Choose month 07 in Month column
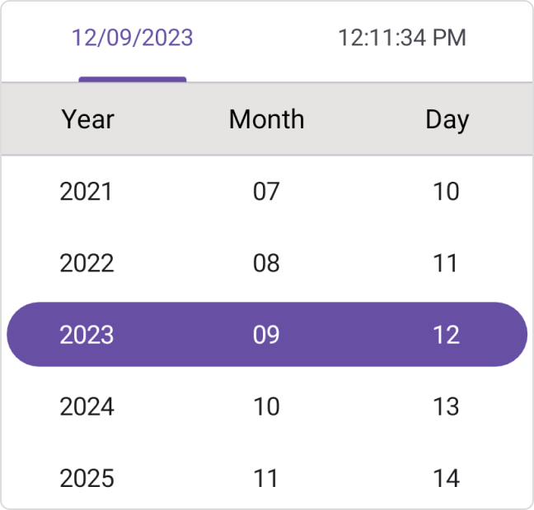 tap(266, 192)
